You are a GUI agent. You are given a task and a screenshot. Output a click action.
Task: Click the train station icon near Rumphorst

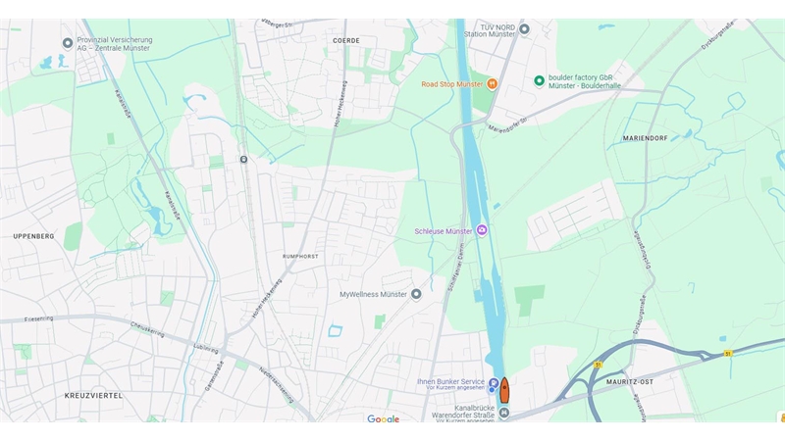243,160
